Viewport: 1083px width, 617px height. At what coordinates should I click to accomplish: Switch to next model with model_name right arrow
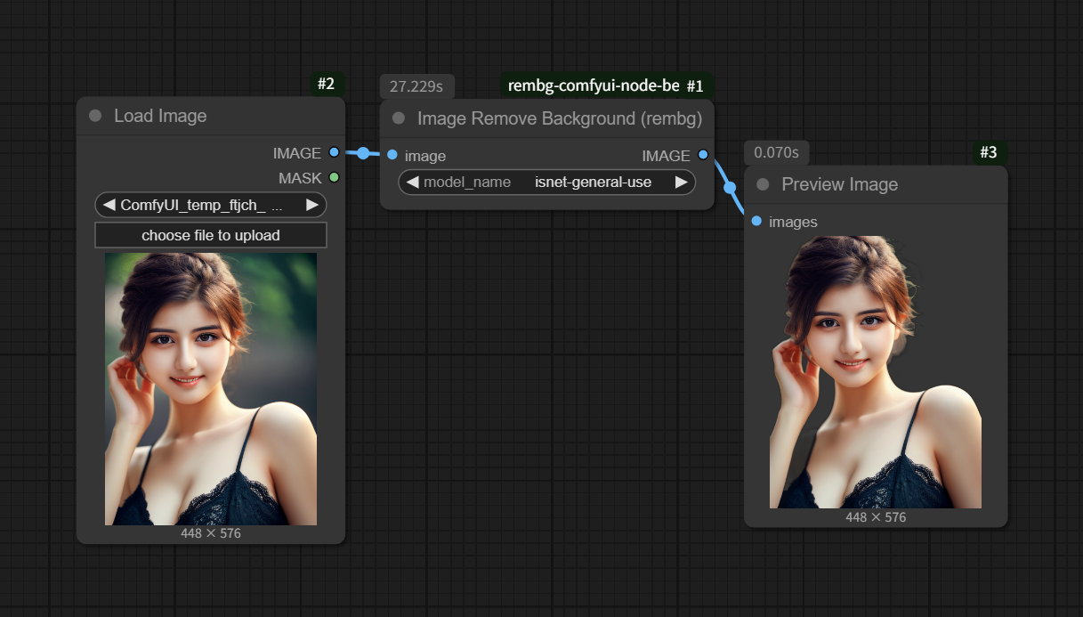(681, 182)
